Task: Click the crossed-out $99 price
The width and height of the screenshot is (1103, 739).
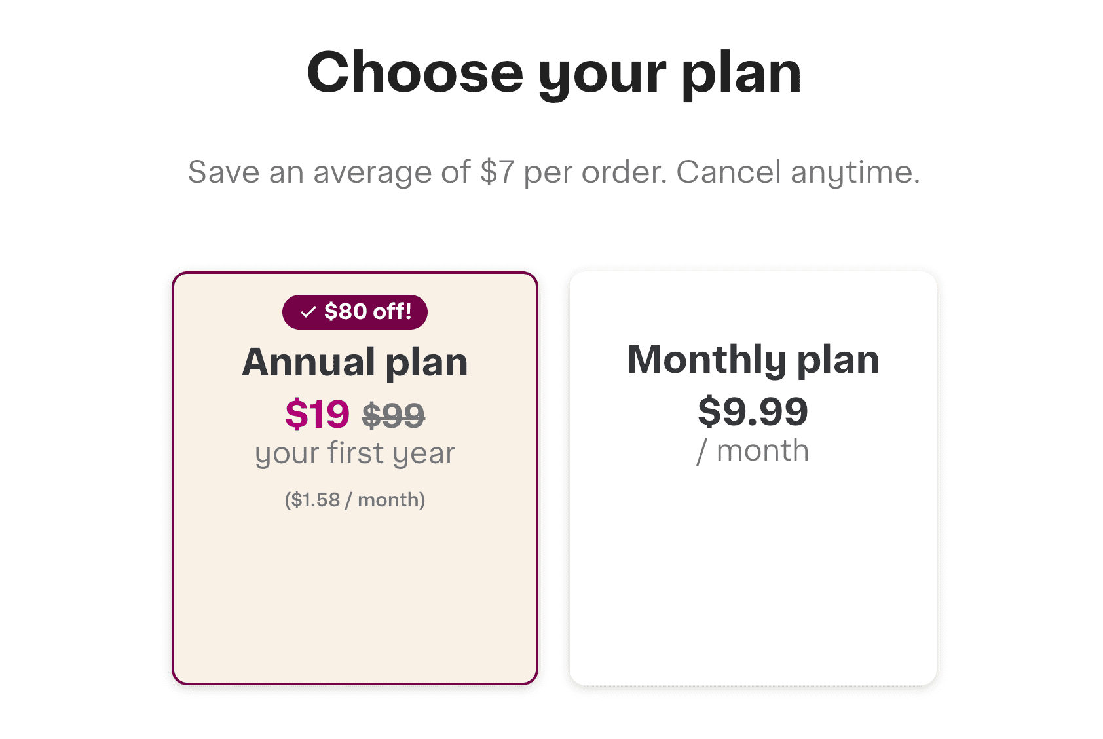Action: pos(393,414)
